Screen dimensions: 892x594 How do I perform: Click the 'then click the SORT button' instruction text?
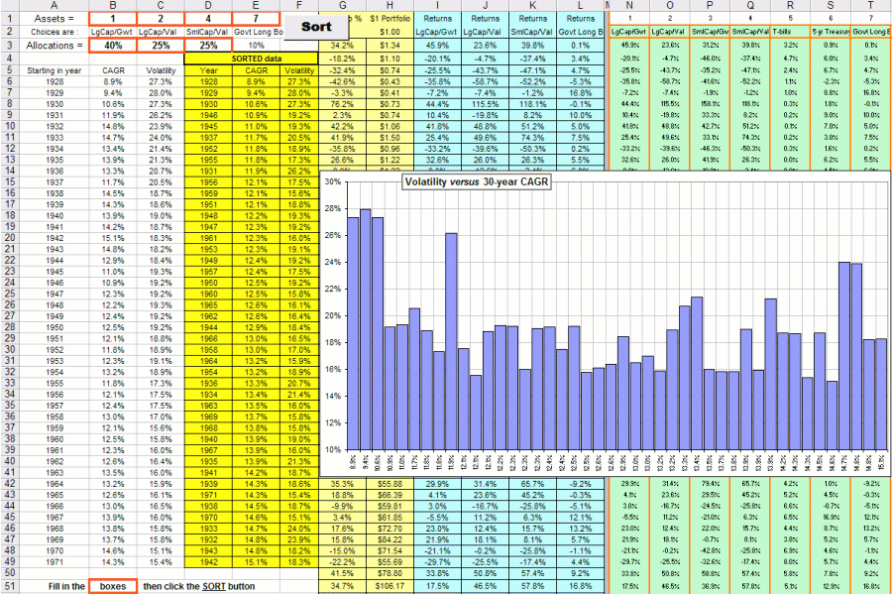[198, 586]
